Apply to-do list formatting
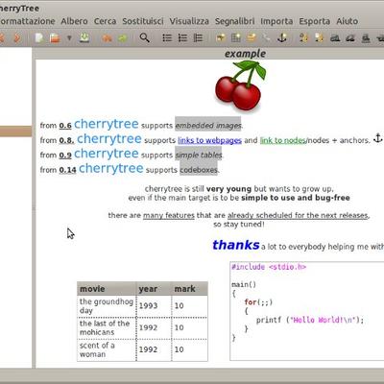The image size is (384, 384). point(198,38)
